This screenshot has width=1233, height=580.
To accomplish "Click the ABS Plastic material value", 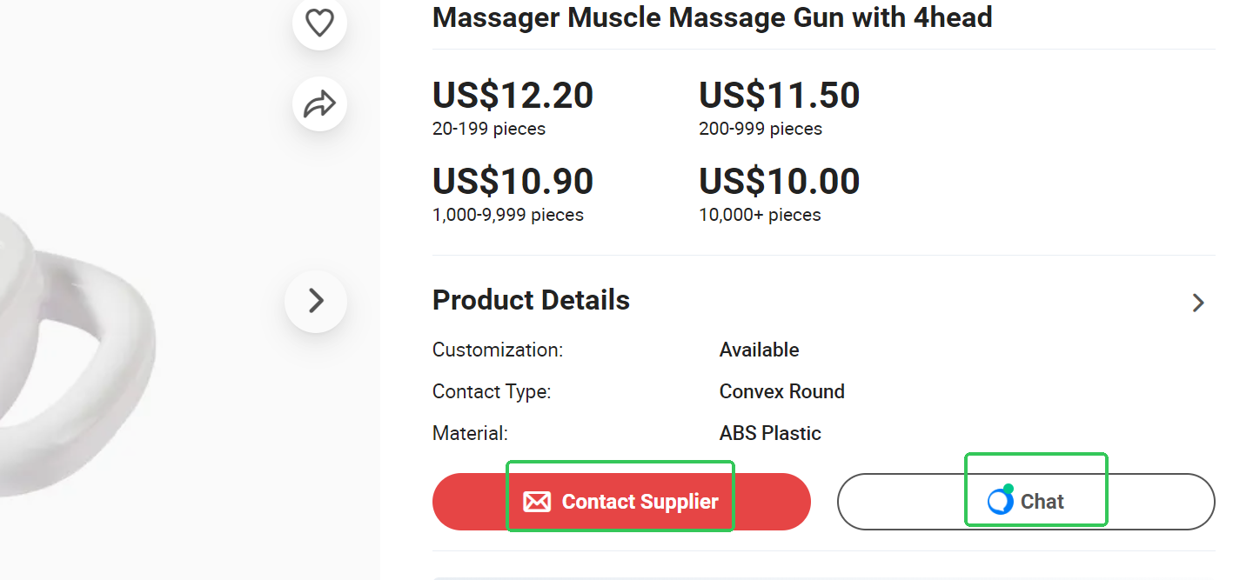I will [770, 433].
